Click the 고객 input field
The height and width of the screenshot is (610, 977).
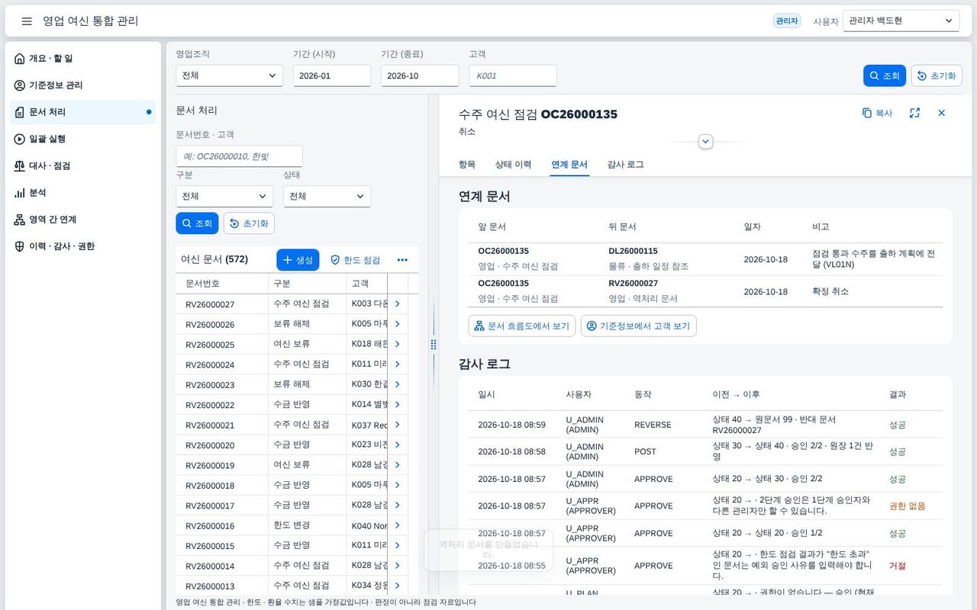(x=513, y=75)
